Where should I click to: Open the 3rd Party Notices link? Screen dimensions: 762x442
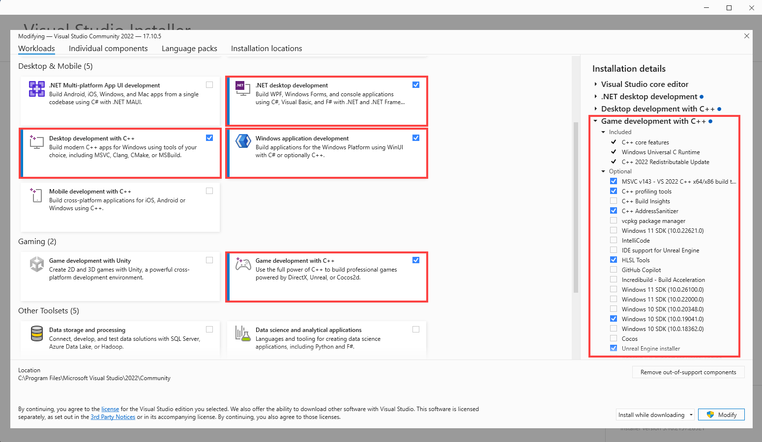113,417
